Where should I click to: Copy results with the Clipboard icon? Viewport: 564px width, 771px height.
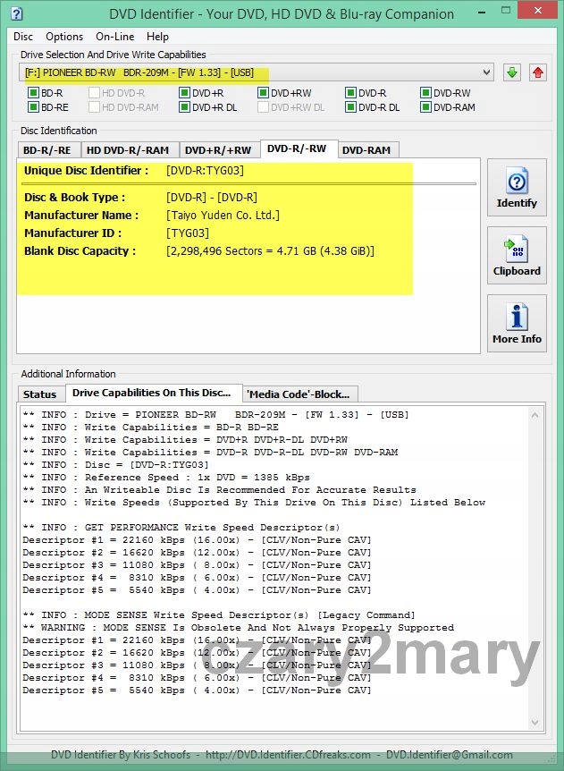pos(517,256)
